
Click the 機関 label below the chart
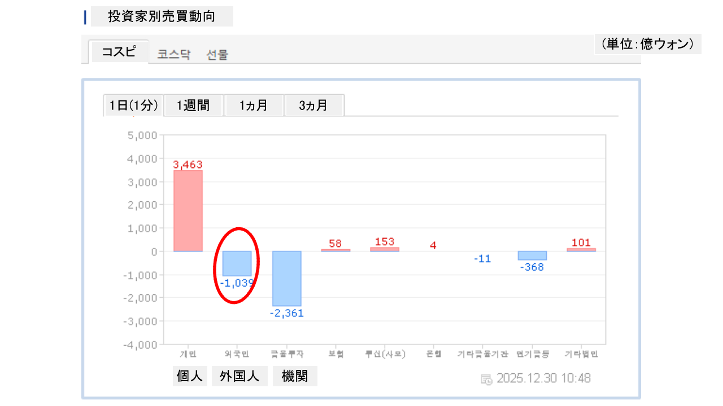pyautogui.click(x=295, y=377)
